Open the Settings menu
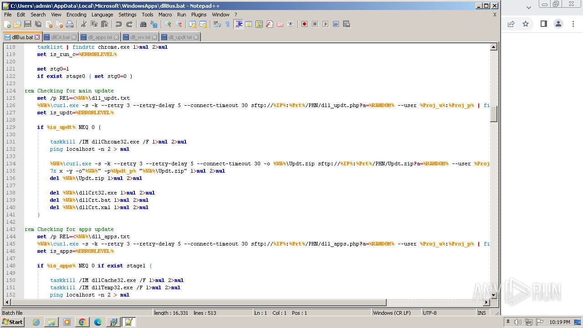This screenshot has height=328, width=583. [x=127, y=15]
